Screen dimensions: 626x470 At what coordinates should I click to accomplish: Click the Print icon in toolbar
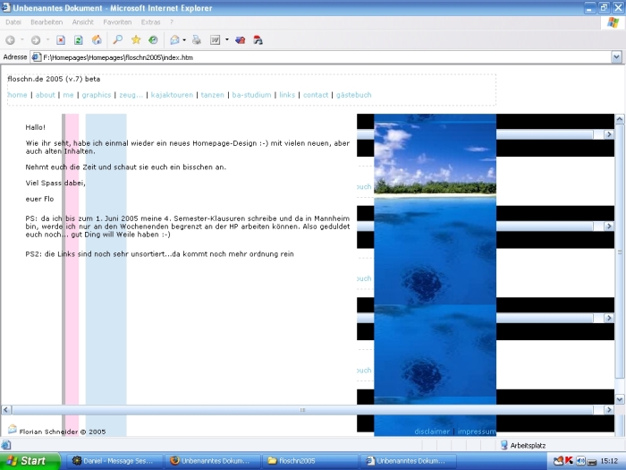tap(197, 40)
